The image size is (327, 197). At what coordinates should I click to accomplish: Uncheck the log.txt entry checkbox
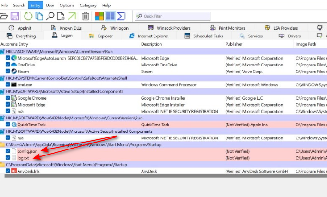(8, 158)
